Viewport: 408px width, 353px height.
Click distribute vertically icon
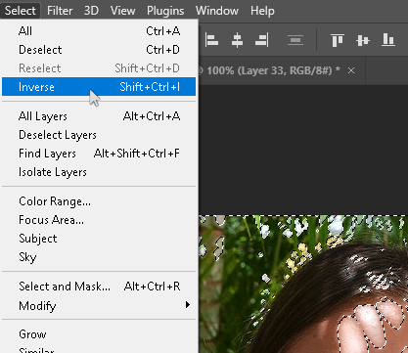pyautogui.click(x=295, y=40)
